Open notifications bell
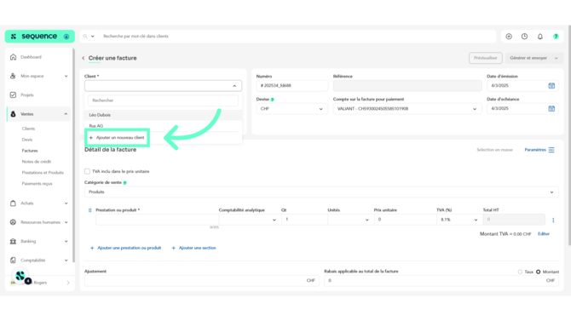 (540, 37)
